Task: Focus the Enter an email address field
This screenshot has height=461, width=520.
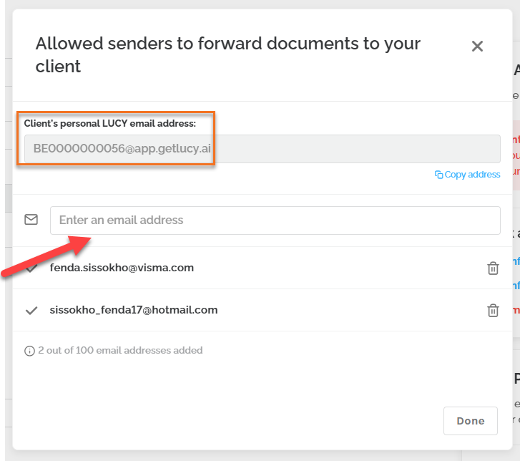Action: point(275,220)
